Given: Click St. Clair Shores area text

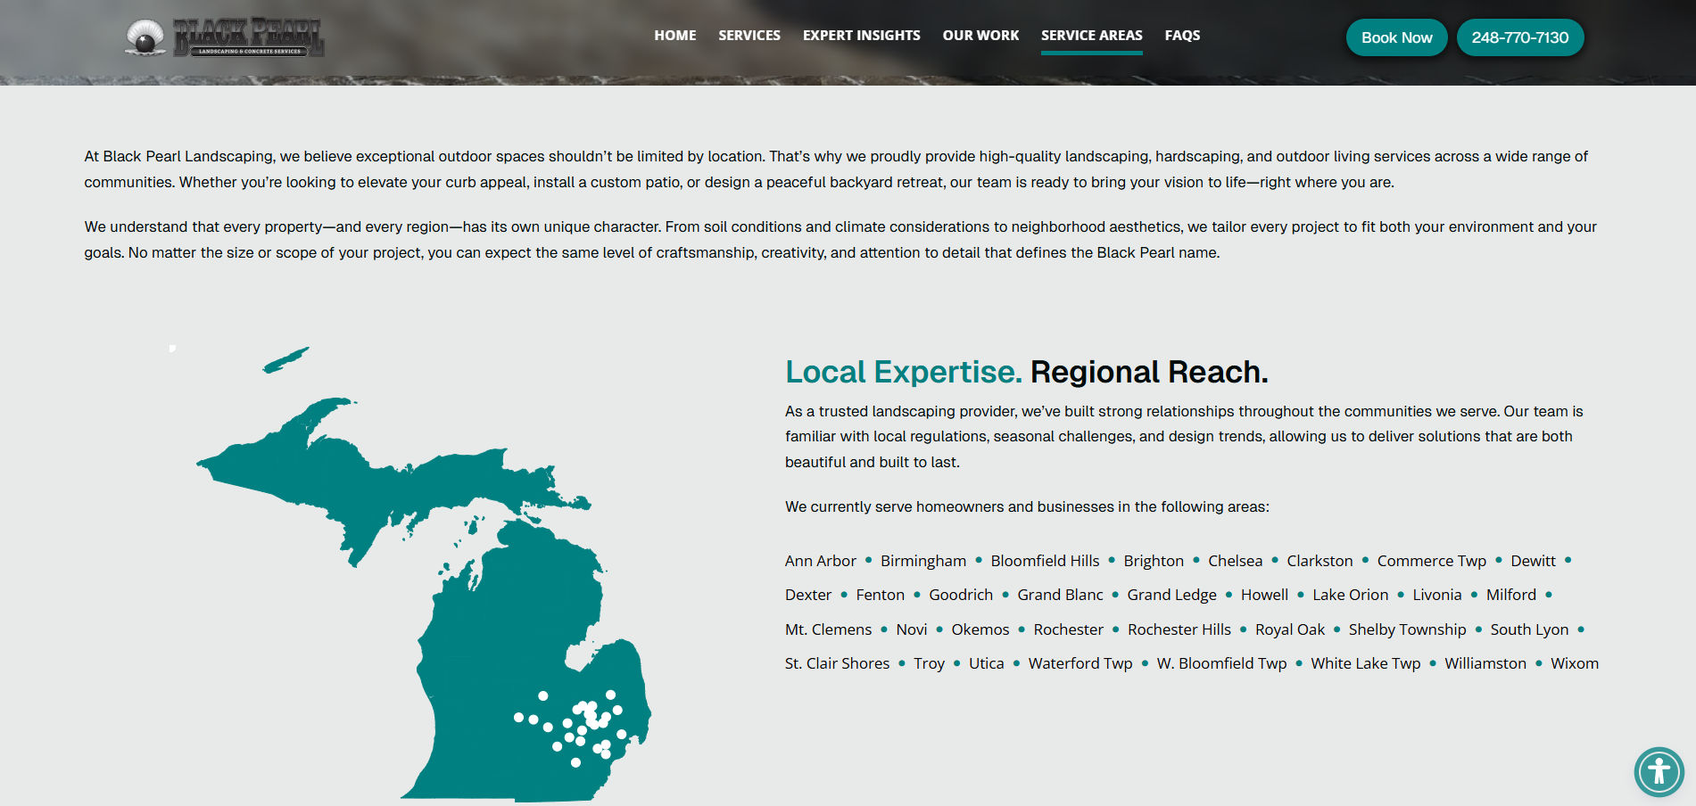Looking at the screenshot, I should pyautogui.click(x=837, y=663).
